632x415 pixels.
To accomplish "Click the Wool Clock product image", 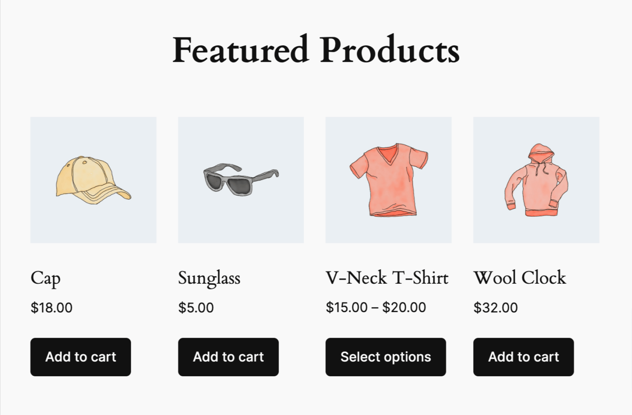I will tap(536, 180).
